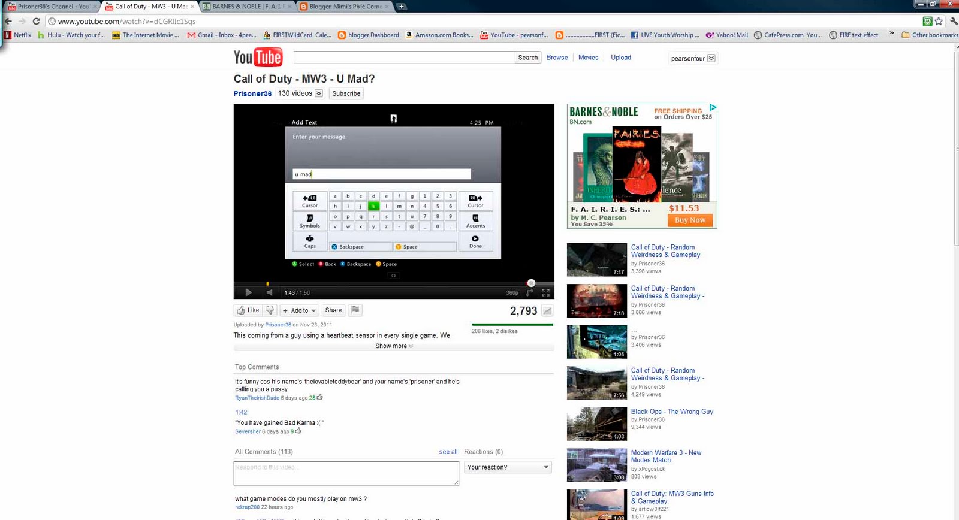Image resolution: width=959 pixels, height=520 pixels.
Task: Click see all comments link
Action: (x=448, y=452)
